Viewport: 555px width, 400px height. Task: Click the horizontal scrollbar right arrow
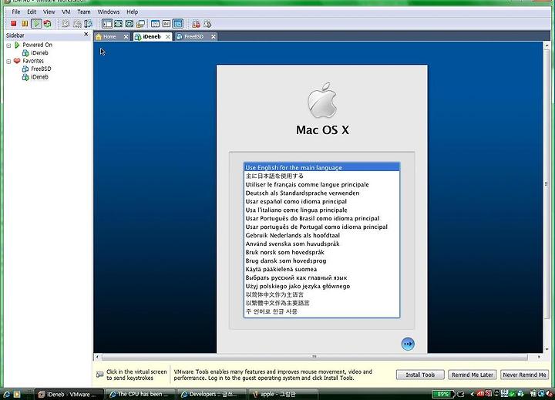pos(539,357)
